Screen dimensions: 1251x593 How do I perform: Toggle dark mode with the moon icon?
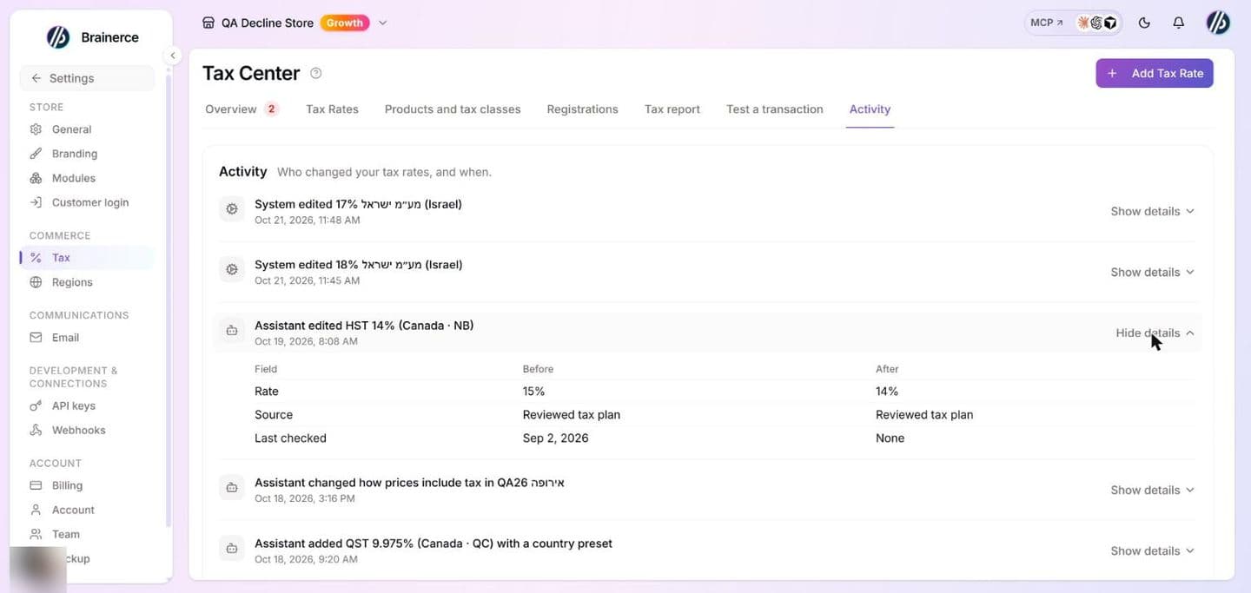click(x=1144, y=23)
